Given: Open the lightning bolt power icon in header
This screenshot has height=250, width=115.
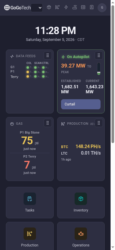Looking at the screenshot, I should coord(66,7).
